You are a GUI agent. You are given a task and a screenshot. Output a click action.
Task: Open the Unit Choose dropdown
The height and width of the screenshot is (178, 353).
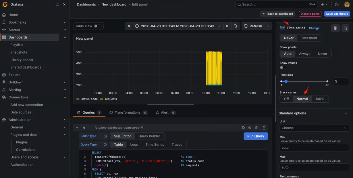(x=314, y=128)
